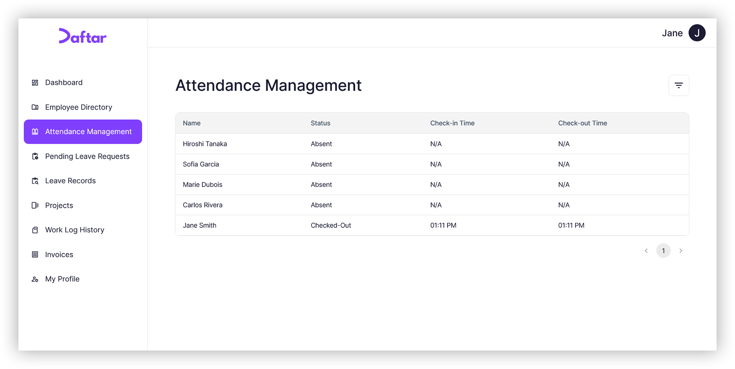Open Attendance Management menu item
The width and height of the screenshot is (735, 369).
click(x=83, y=132)
